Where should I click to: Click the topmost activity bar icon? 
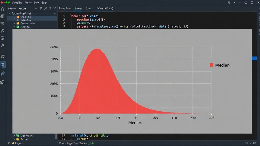pos(3,9)
